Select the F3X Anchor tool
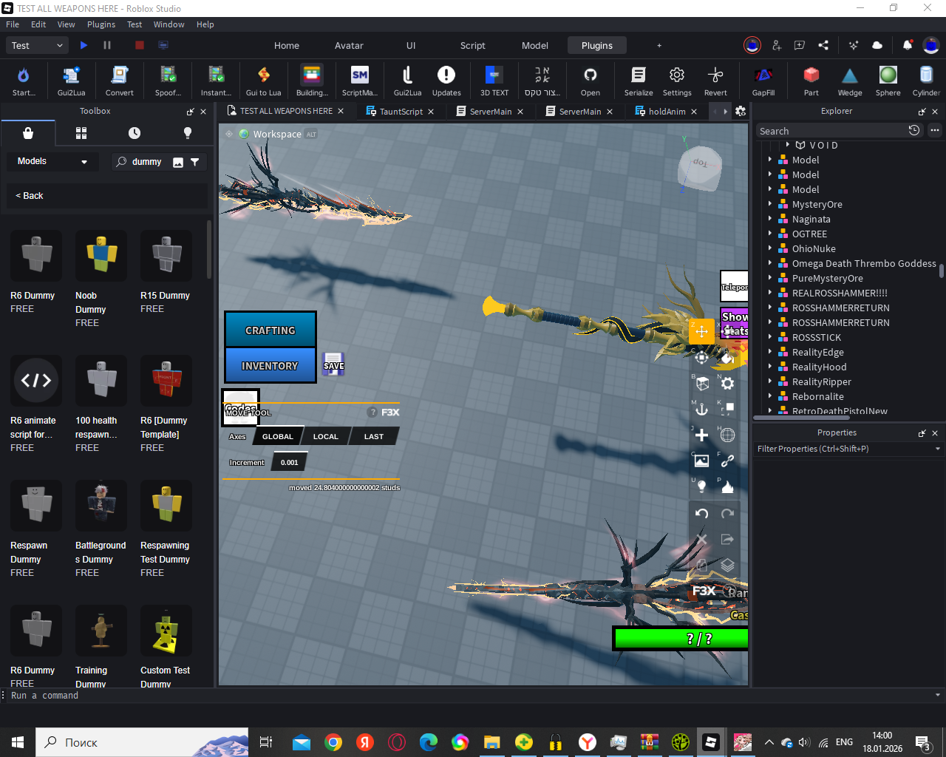The height and width of the screenshot is (757, 946). point(701,409)
